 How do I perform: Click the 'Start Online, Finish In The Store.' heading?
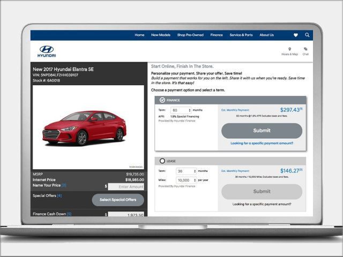[182, 66]
